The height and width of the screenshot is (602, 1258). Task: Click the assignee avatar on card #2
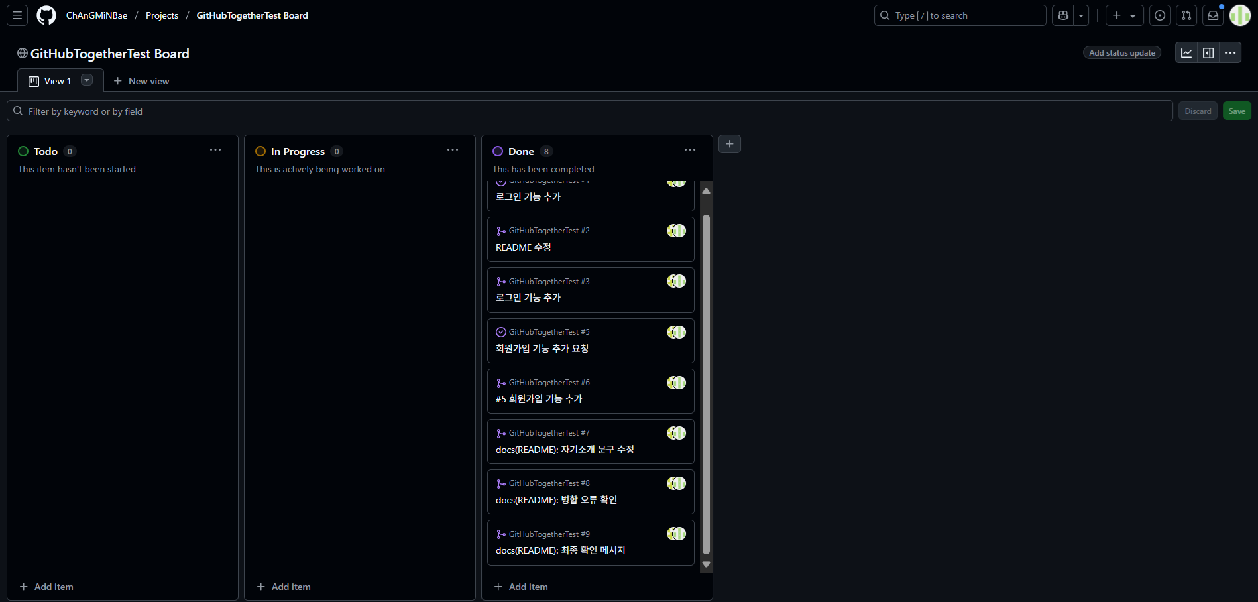[x=677, y=231]
